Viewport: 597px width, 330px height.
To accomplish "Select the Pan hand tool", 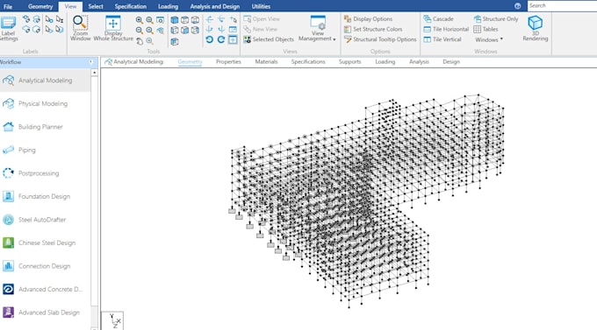I will coord(140,41).
